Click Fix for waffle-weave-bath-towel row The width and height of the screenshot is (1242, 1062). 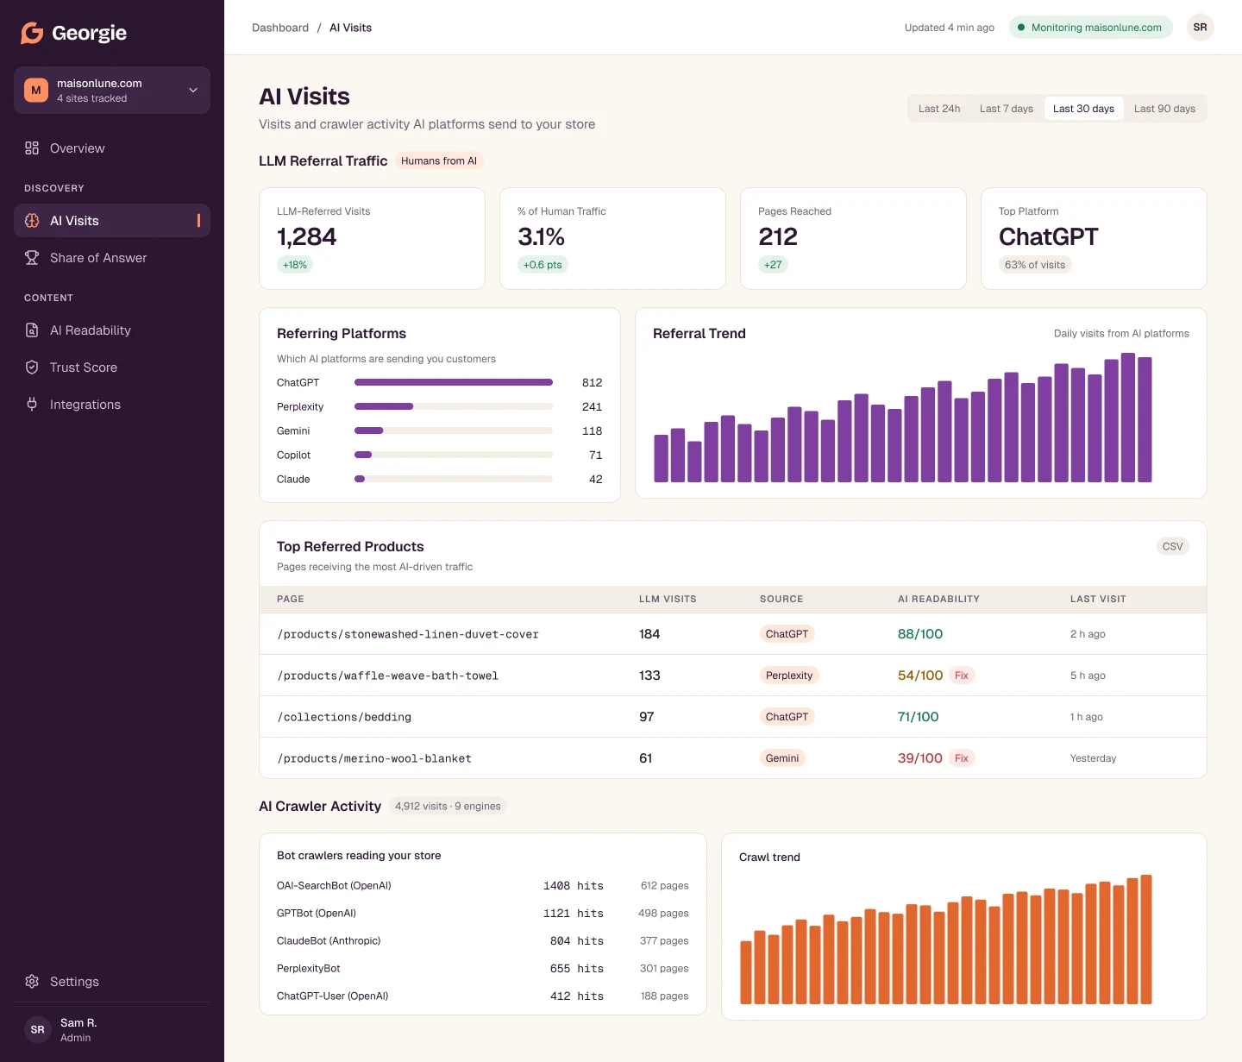point(962,676)
